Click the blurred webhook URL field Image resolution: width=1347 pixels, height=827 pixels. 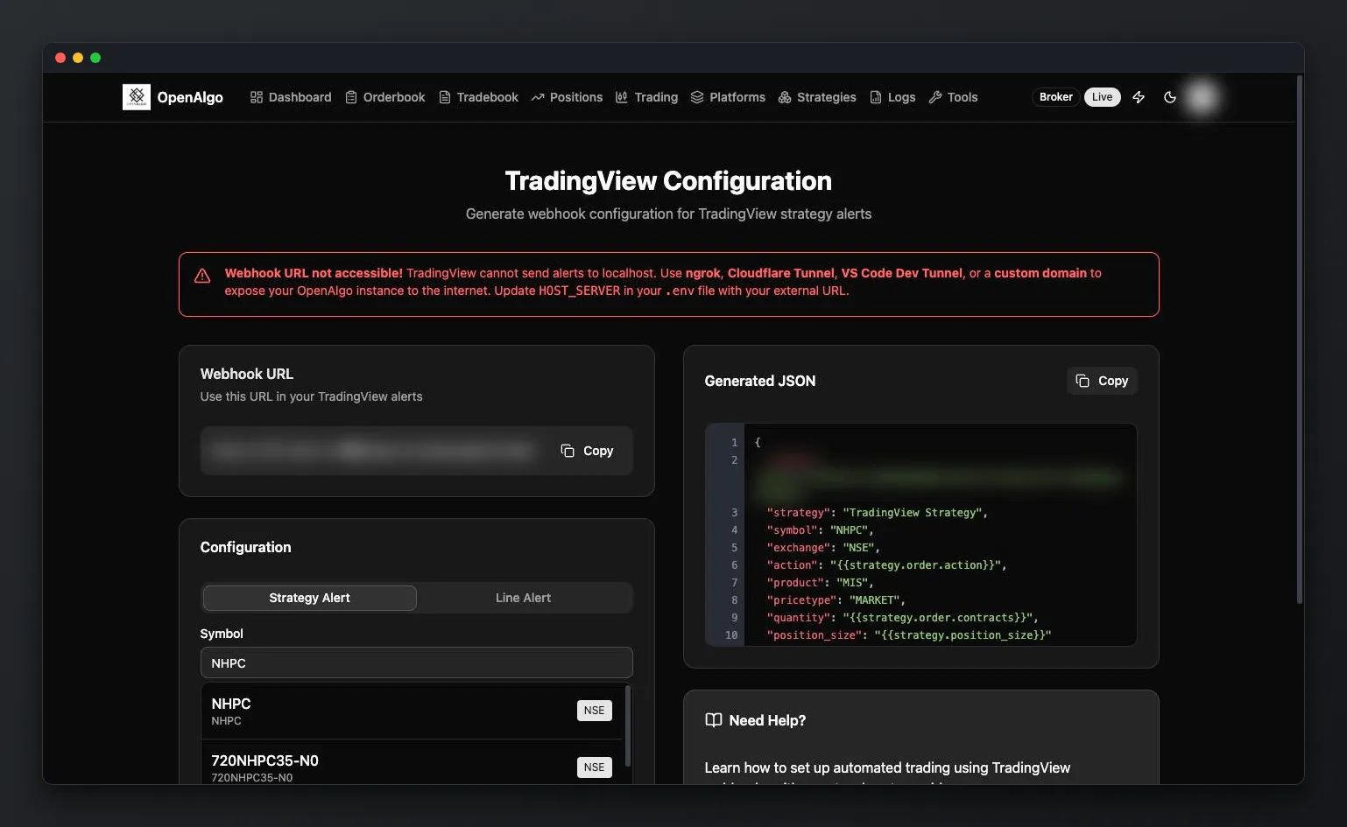click(375, 451)
